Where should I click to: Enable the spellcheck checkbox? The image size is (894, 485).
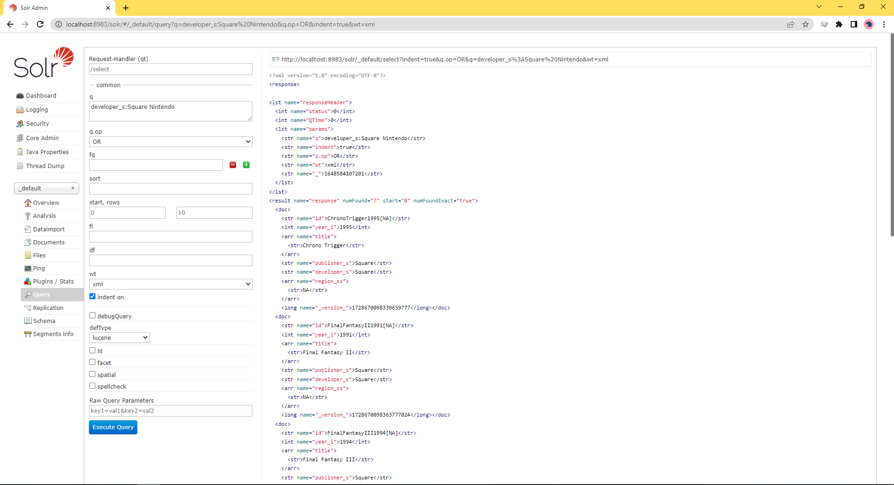(x=93, y=386)
